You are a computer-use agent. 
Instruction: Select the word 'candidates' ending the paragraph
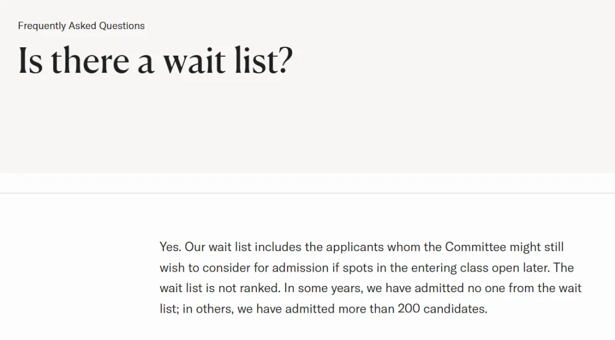coord(454,309)
